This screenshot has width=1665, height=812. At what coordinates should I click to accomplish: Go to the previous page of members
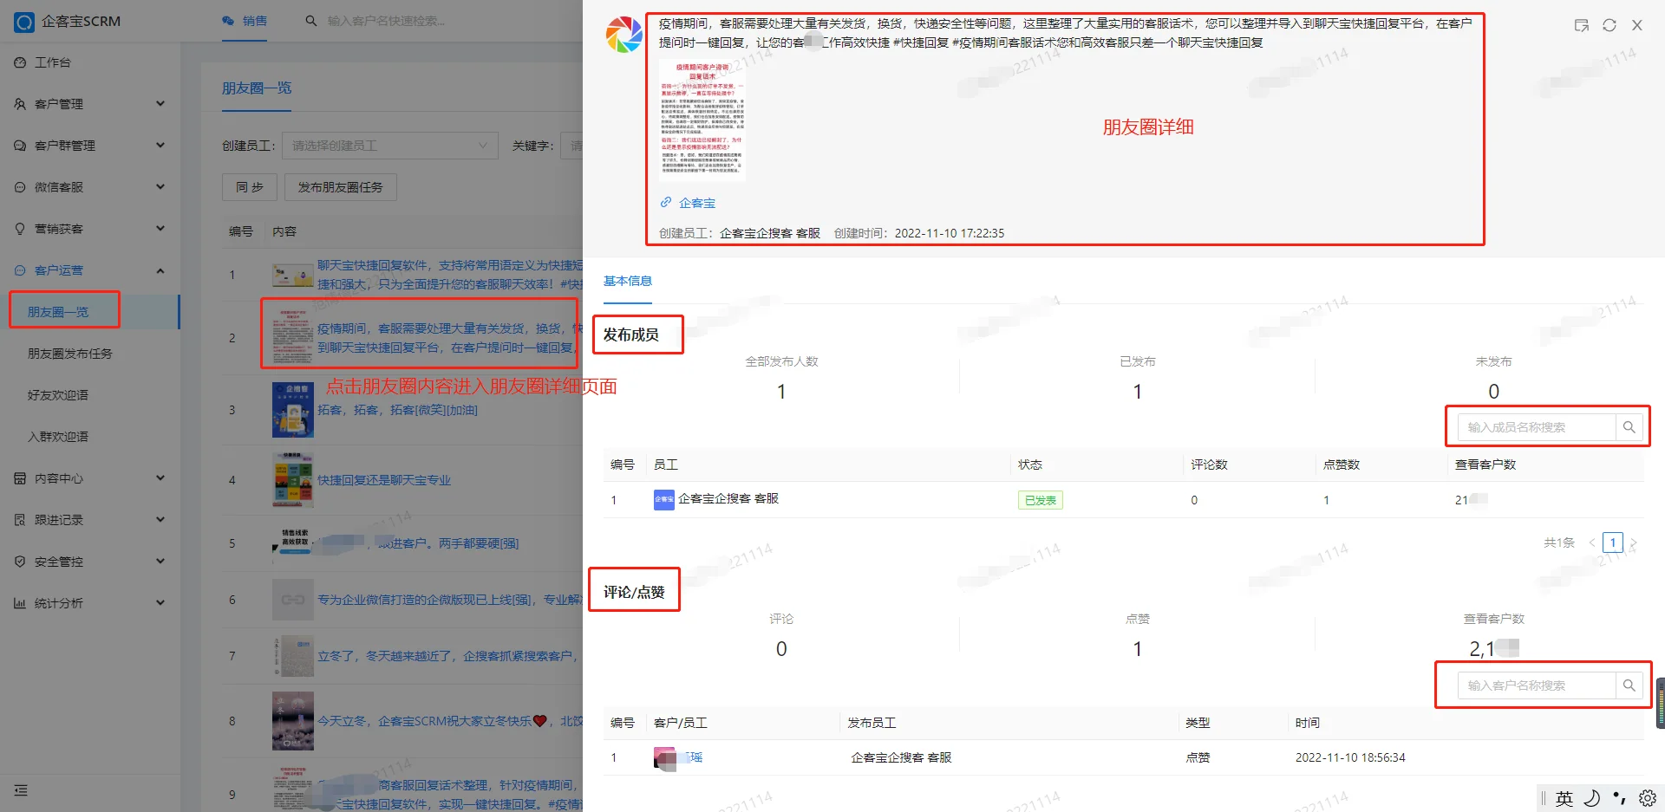(1592, 542)
